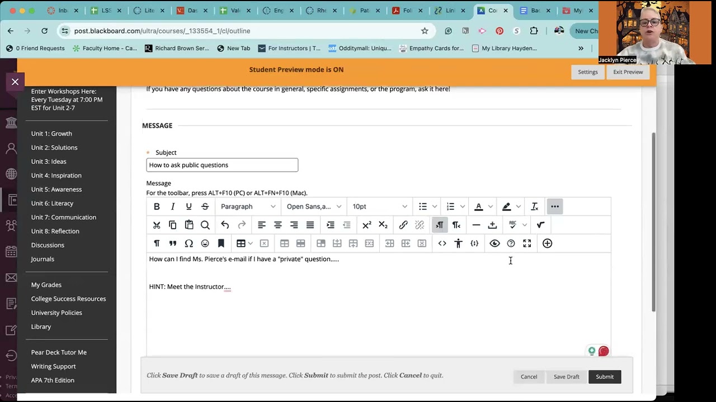
Task: Exit student preview mode
Action: click(628, 72)
